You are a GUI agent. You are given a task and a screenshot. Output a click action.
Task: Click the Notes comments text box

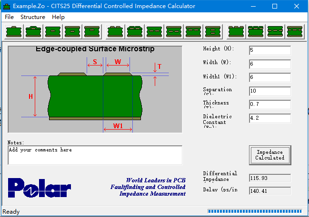[x=95, y=155]
